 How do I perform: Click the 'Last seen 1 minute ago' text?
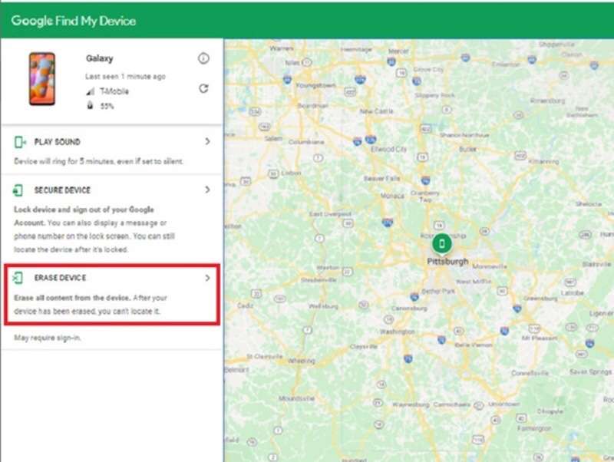[x=125, y=76]
